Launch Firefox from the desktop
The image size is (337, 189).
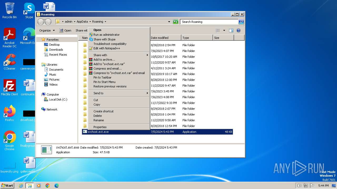(x=9, y=113)
